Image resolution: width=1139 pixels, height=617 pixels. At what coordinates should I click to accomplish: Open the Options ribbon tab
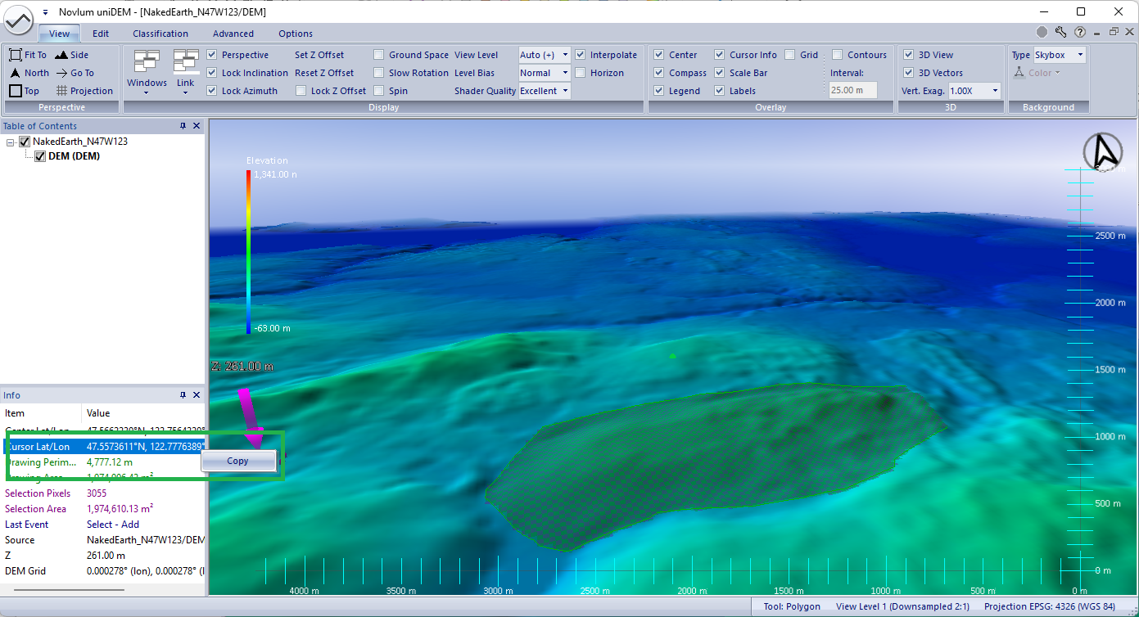296,34
